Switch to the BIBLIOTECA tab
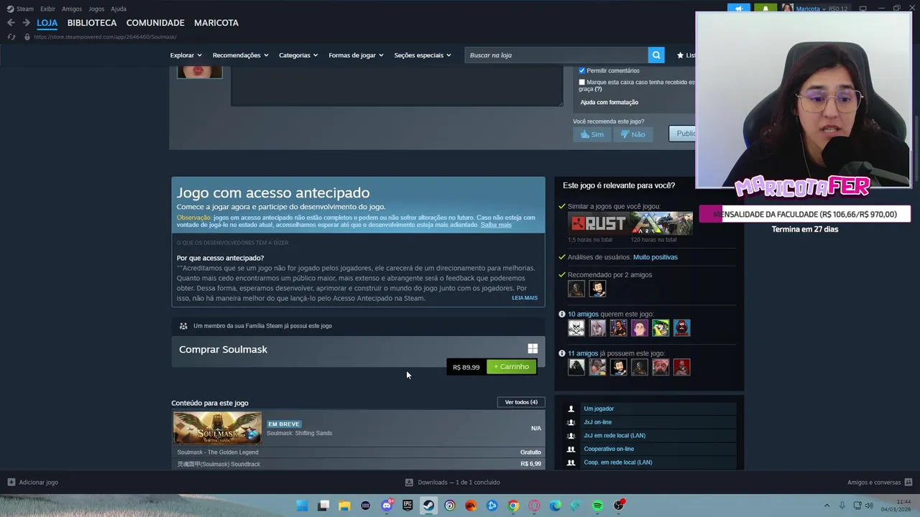 (92, 23)
